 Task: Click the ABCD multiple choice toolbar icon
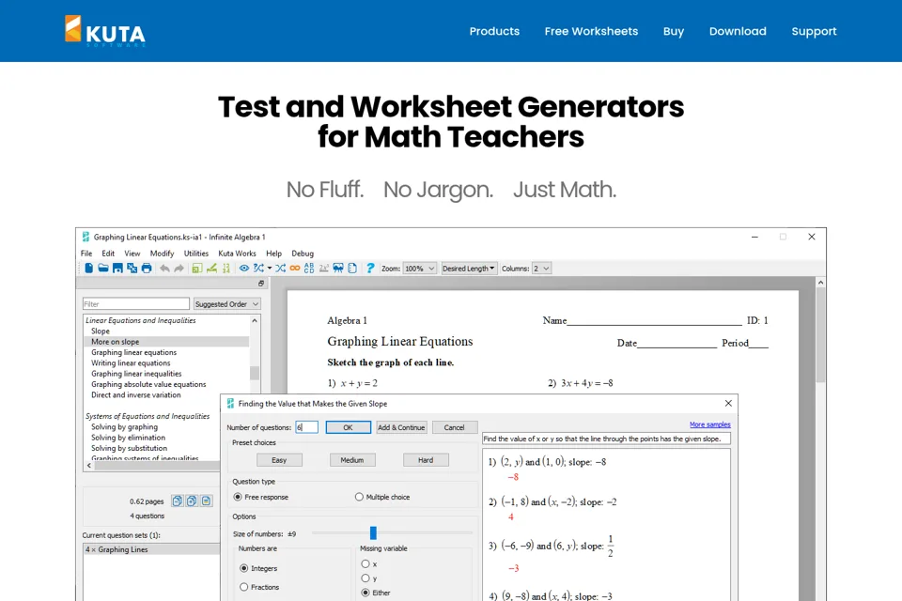coord(309,268)
